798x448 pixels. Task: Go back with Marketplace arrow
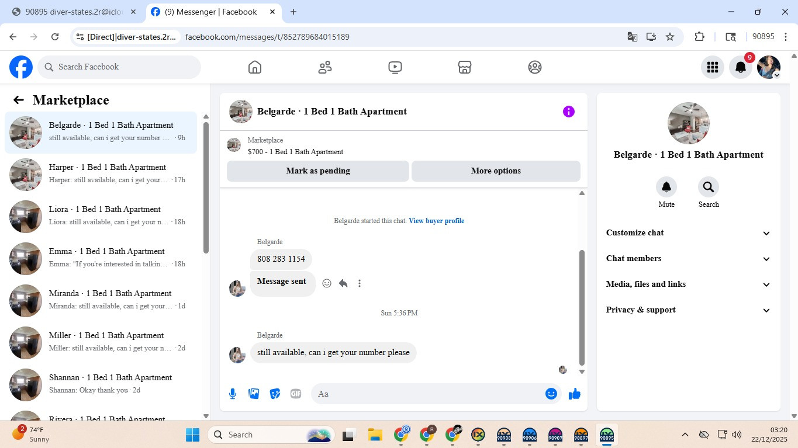point(19,100)
